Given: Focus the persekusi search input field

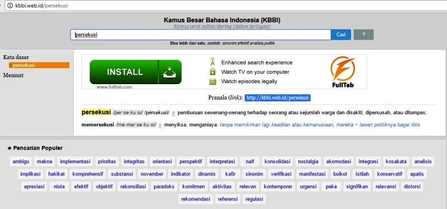Looking at the screenshot, I should click(201, 35).
